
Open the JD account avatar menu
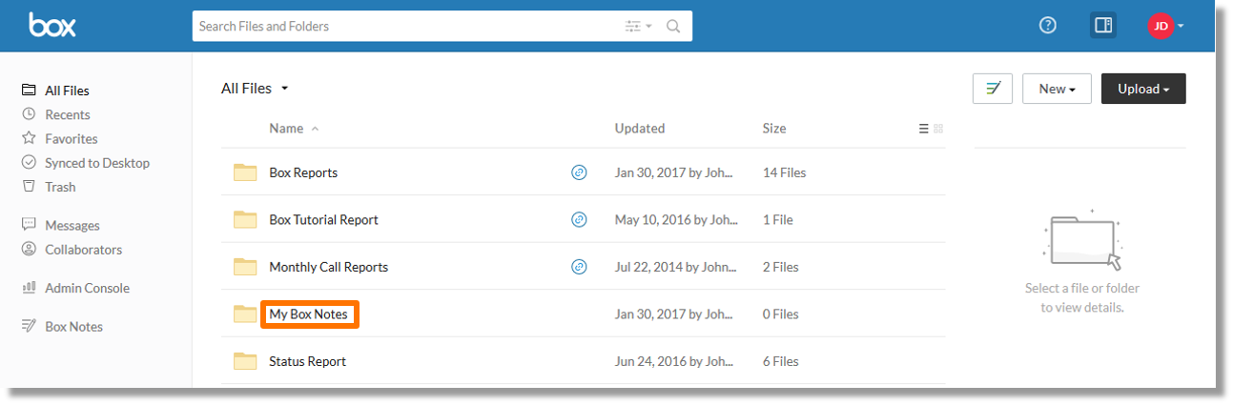[1165, 26]
